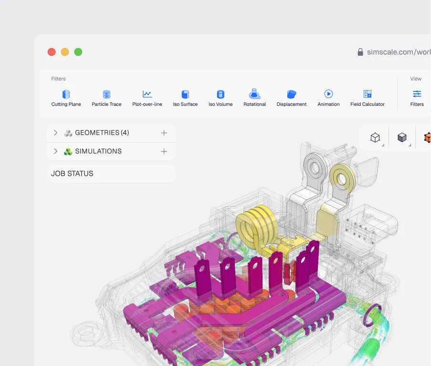Select the Displacement filter
431x366 pixels.
click(x=291, y=98)
